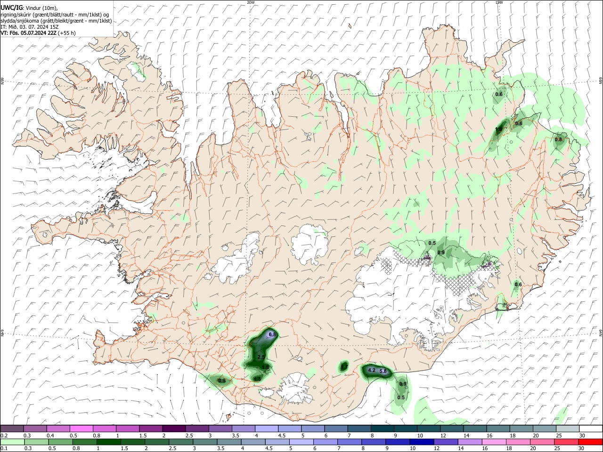Click the initial time 'IT: Mið. 03. 07. 2024 15Z'
The image size is (603, 452).
click(29, 27)
